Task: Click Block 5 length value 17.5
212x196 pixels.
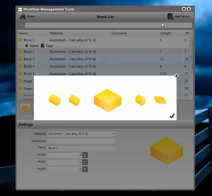Action: [x=163, y=74]
